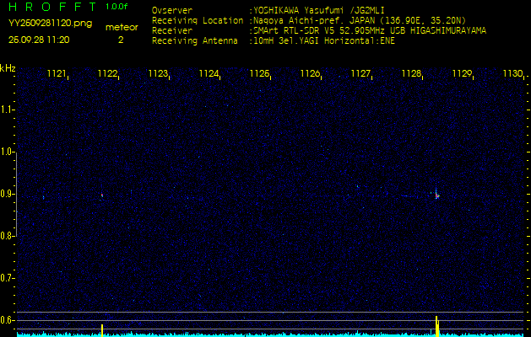Click the bright meteor echo near 1128
The width and height of the screenshot is (531, 337).
tap(436, 195)
